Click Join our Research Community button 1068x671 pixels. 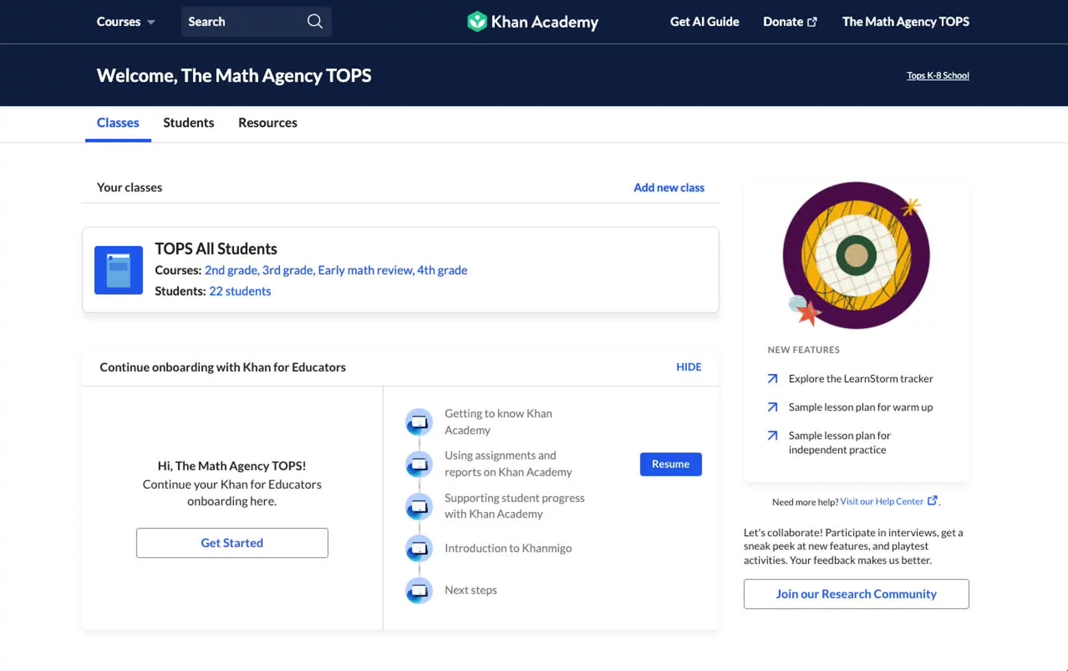pos(856,594)
